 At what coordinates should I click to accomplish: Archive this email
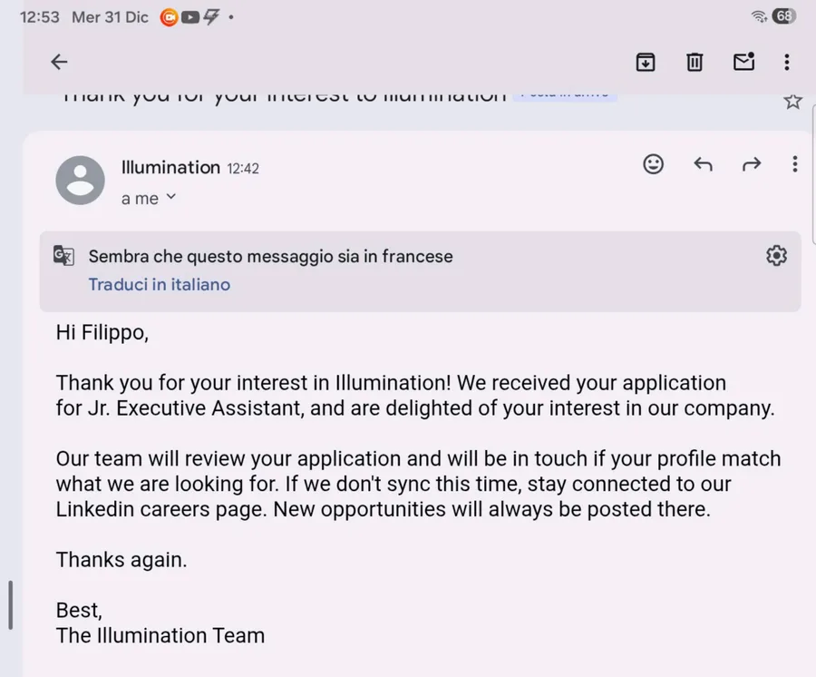tap(646, 62)
